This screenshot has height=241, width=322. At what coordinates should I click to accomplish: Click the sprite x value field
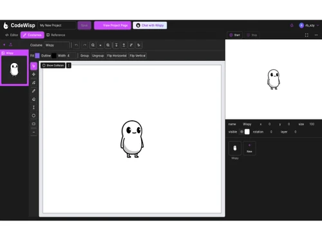coord(269,124)
